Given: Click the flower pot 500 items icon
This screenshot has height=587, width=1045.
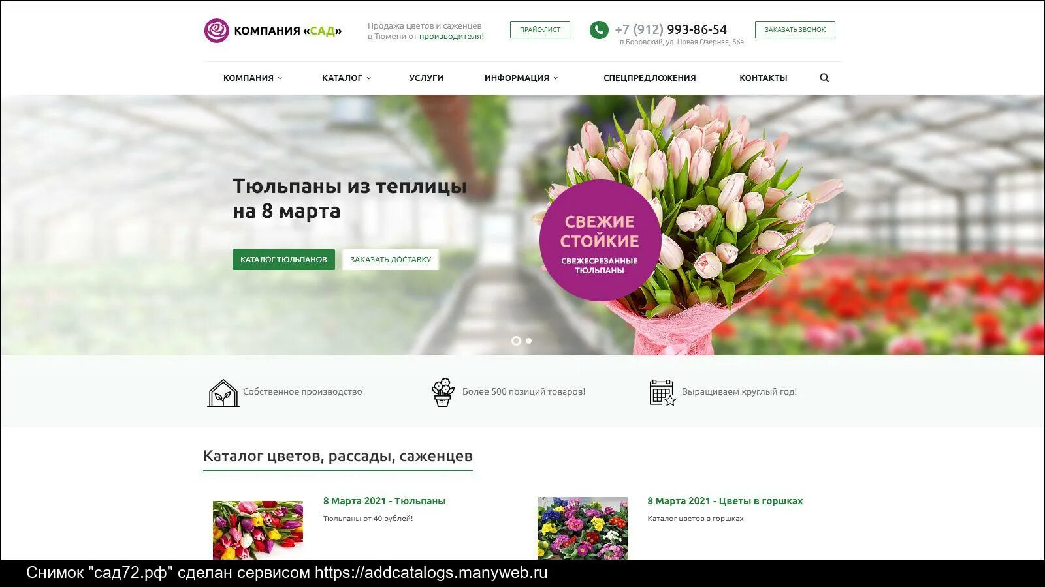Looking at the screenshot, I should tap(443, 392).
